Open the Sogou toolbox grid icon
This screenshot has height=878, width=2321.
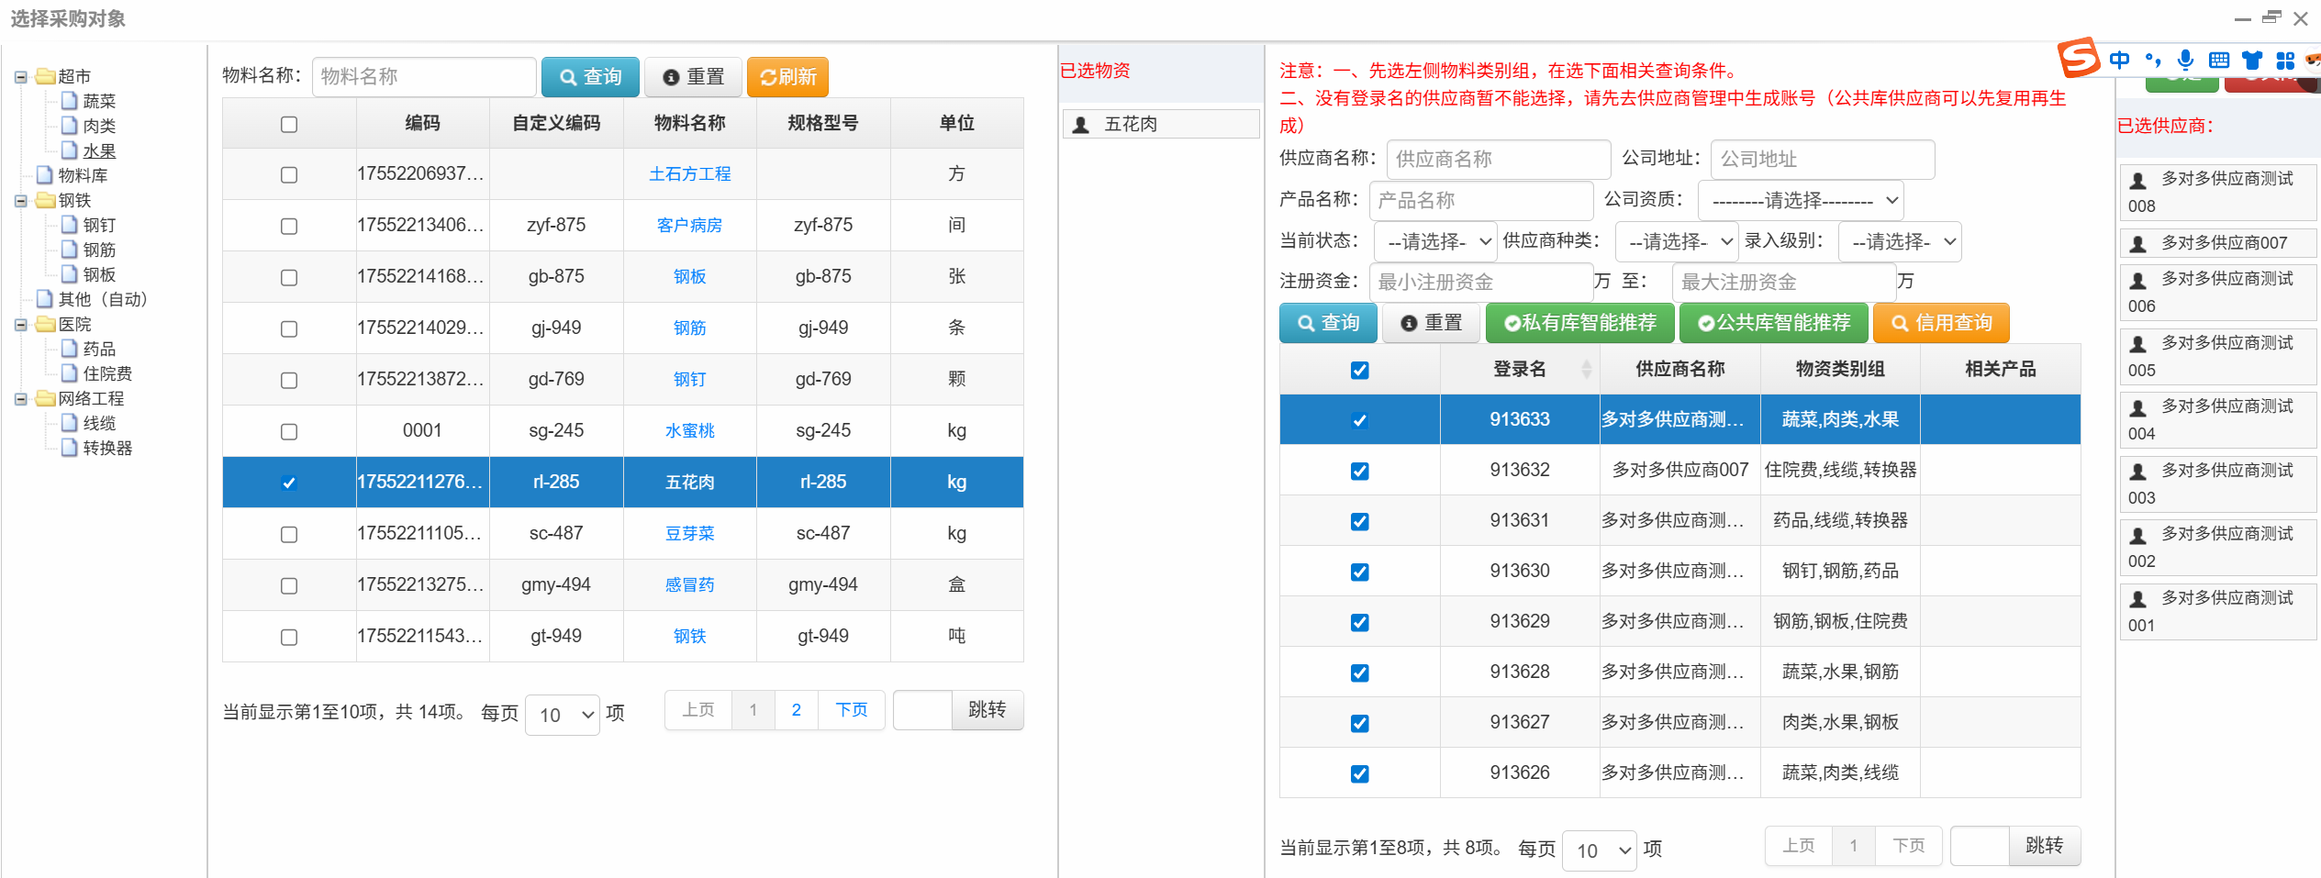(x=2284, y=59)
